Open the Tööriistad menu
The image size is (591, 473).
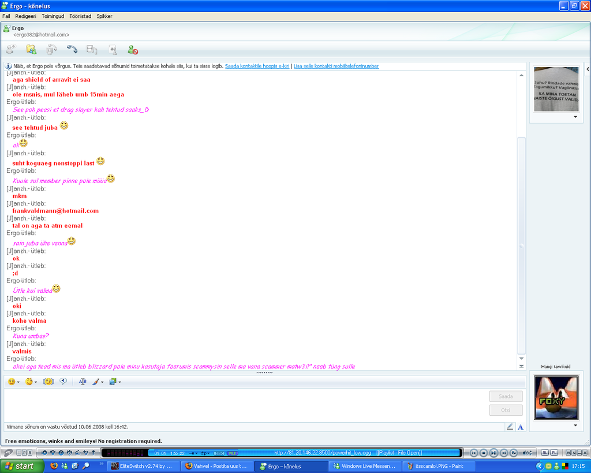80,16
